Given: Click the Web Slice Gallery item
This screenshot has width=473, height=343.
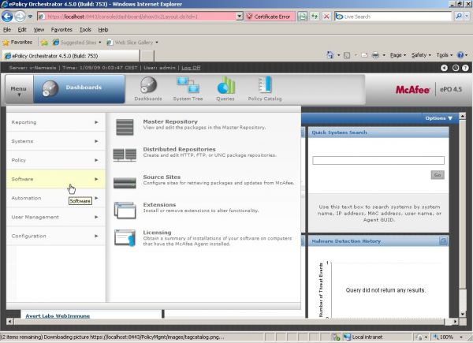Looking at the screenshot, I should [x=132, y=43].
